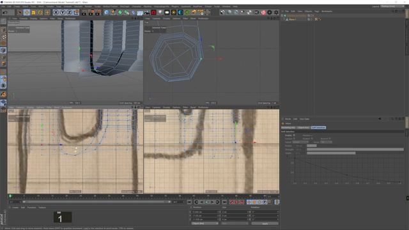Image resolution: width=409 pixels, height=230 pixels.
Task: Toggle the Rubber checkbox
Action: 312,139
